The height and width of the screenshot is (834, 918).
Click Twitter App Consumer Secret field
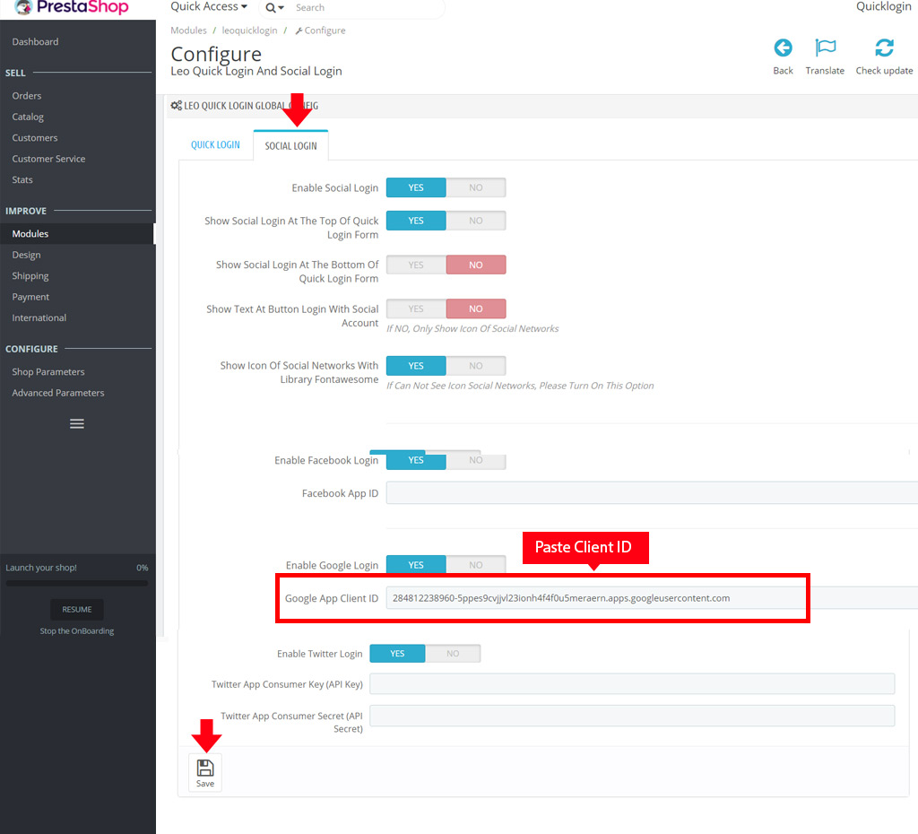pos(632,716)
